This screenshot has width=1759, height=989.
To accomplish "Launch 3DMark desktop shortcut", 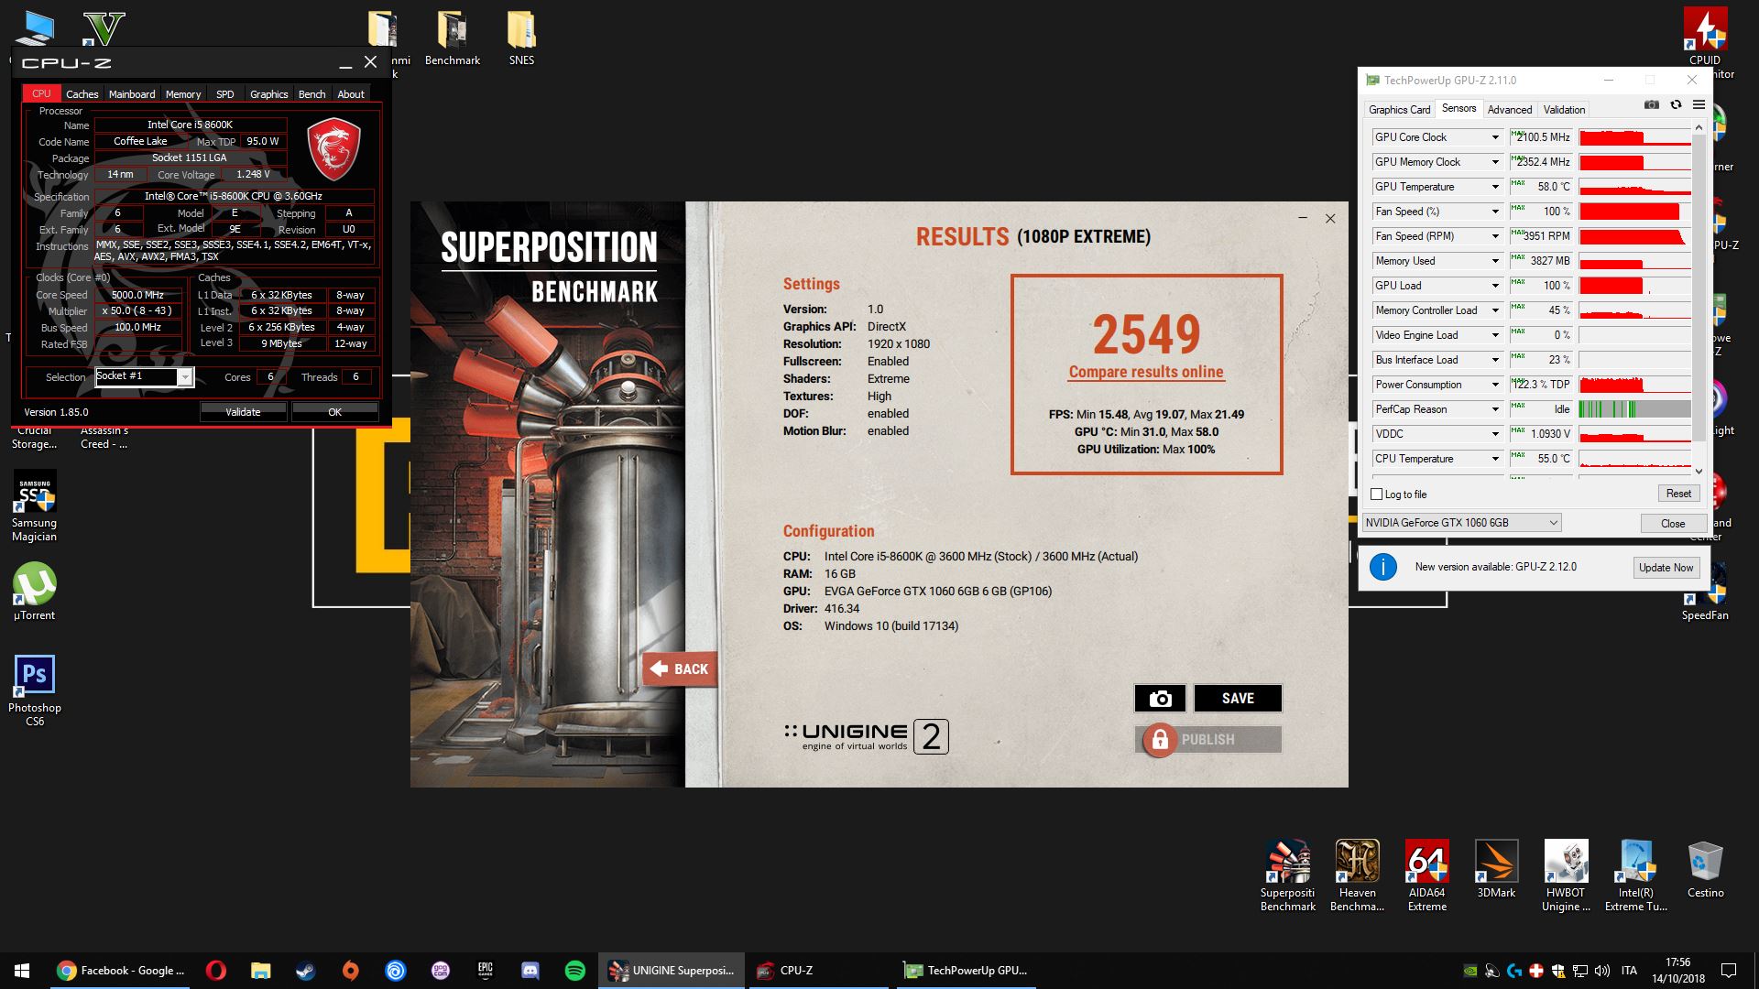I will pos(1496,869).
